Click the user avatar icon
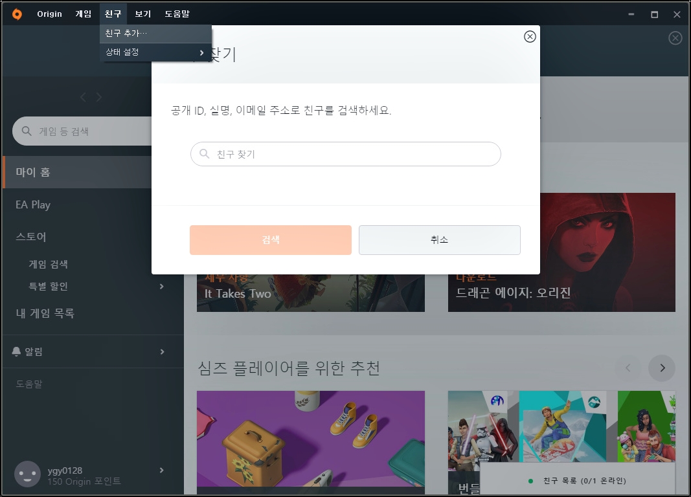 click(27, 474)
